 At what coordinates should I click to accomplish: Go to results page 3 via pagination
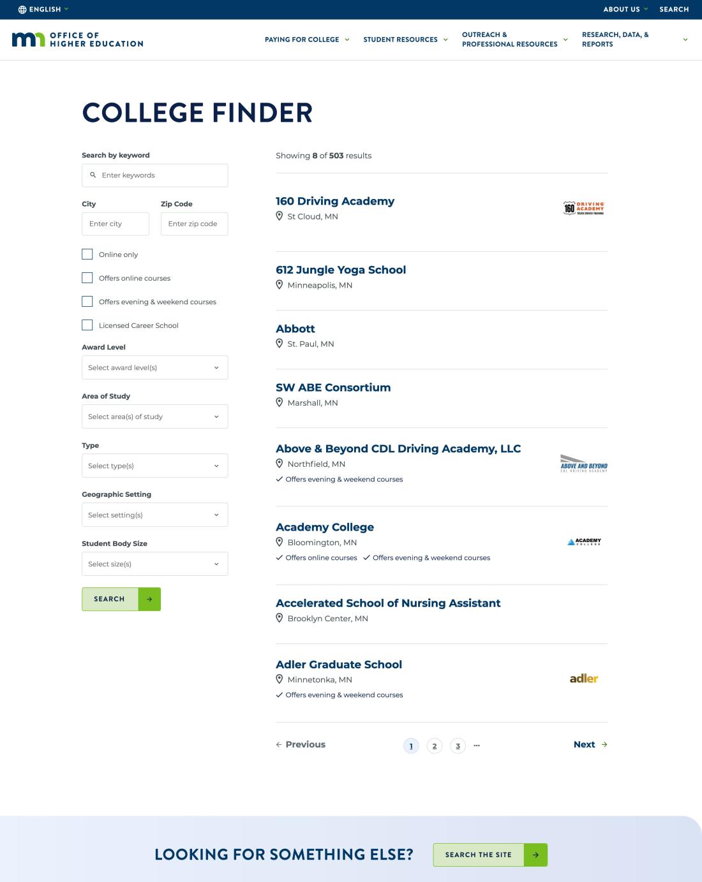[x=458, y=745]
